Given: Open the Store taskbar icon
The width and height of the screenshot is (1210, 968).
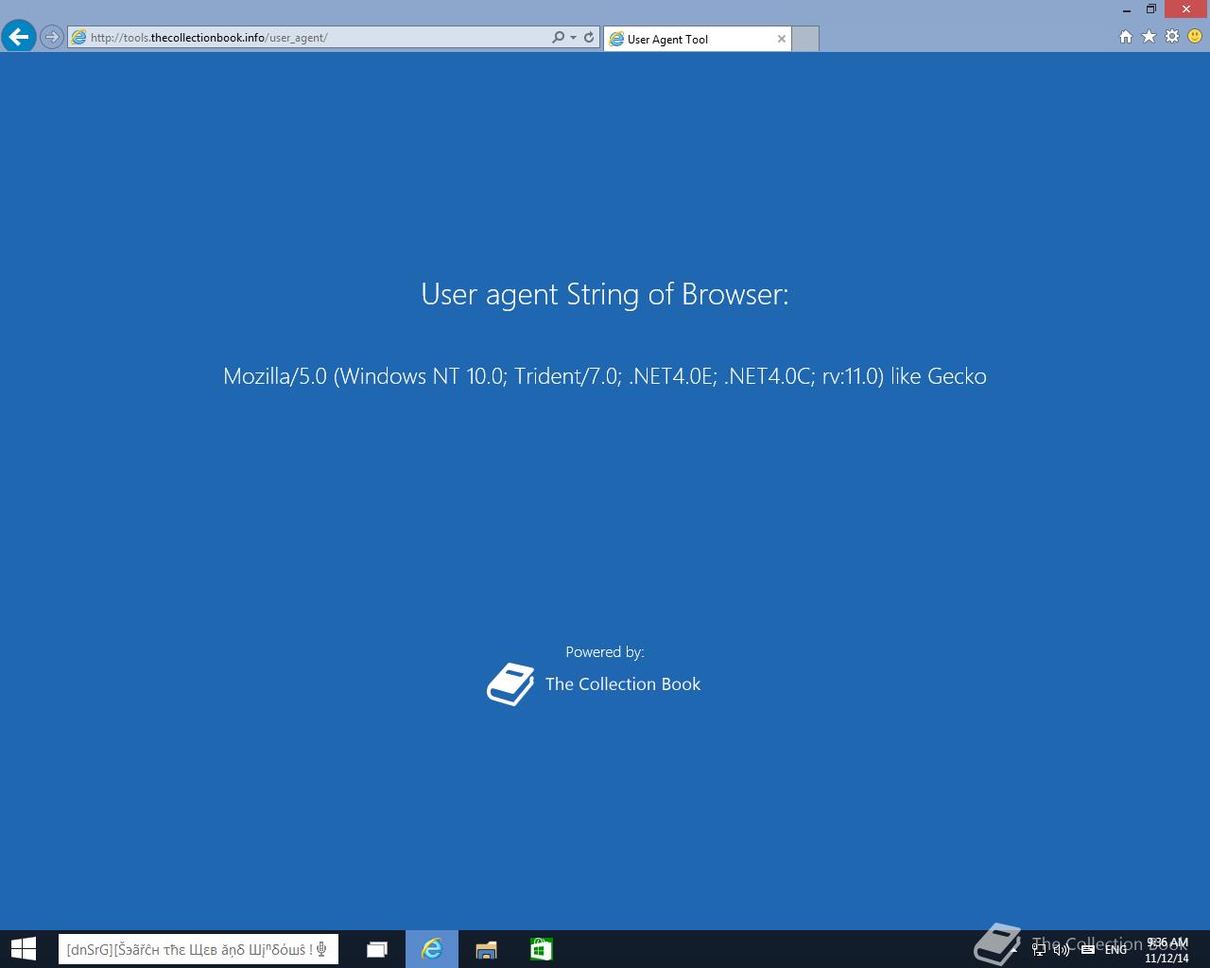Looking at the screenshot, I should pyautogui.click(x=541, y=949).
